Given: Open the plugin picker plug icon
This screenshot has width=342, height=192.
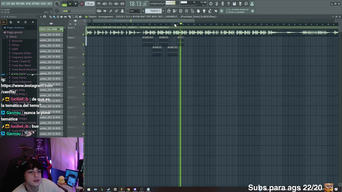Looking at the screenshot, I should tap(204, 11).
